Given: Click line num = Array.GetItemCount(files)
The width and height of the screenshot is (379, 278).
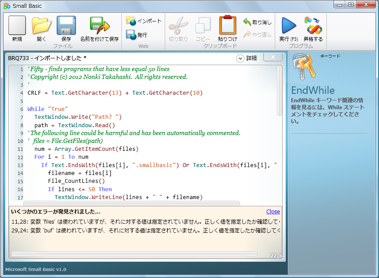Looking at the screenshot, I should coord(86,149).
